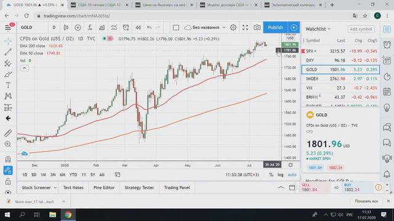This screenshot has height=221, width=394.
Task: Open the go to date icon
Action: (x=118, y=174)
